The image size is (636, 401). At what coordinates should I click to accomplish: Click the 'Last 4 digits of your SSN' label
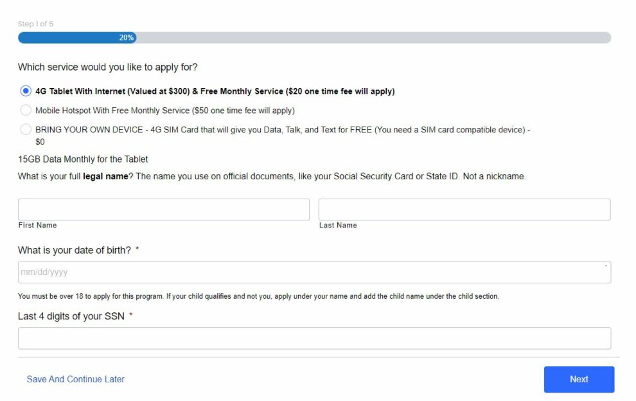coord(71,316)
